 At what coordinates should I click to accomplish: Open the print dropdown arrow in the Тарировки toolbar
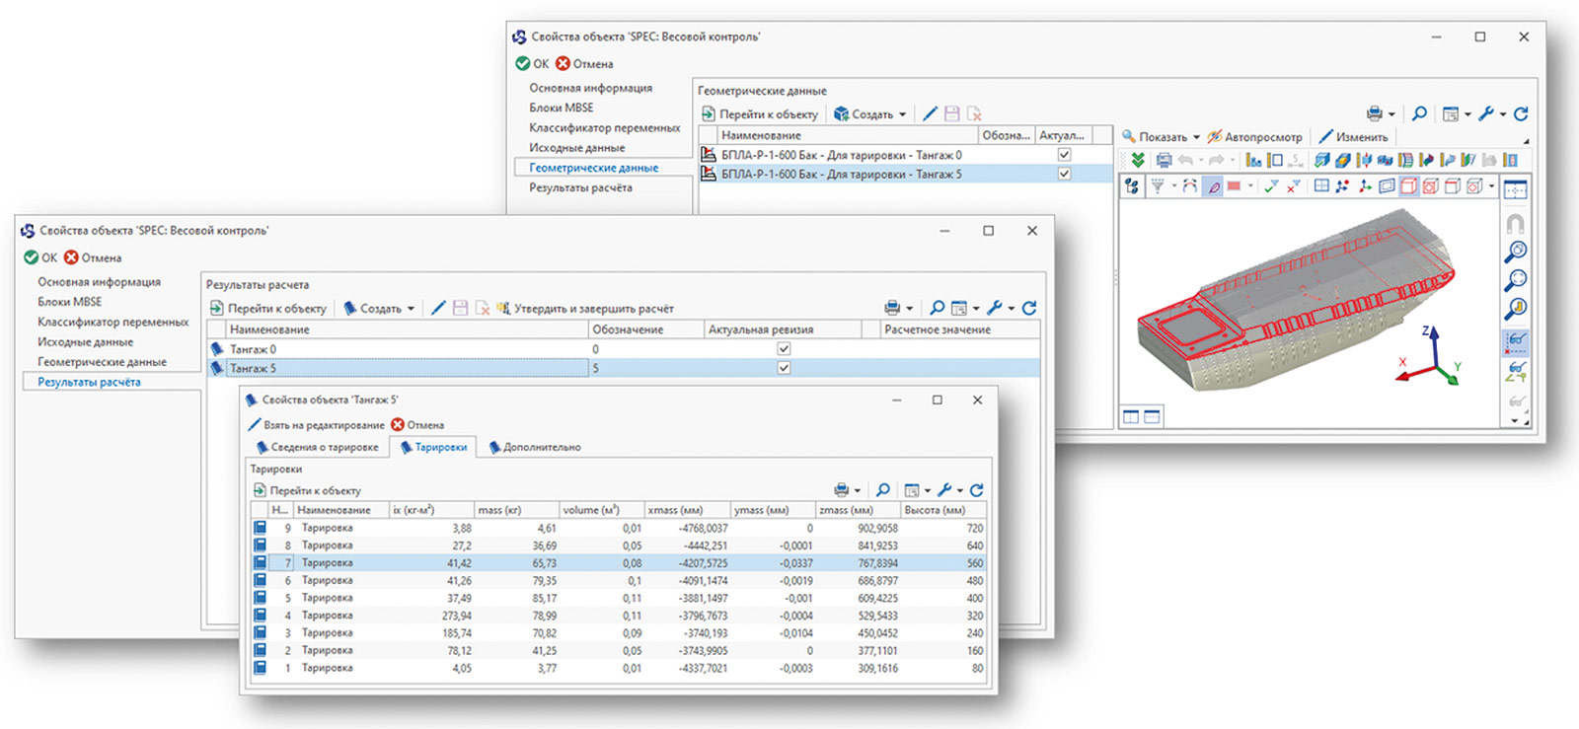(857, 491)
